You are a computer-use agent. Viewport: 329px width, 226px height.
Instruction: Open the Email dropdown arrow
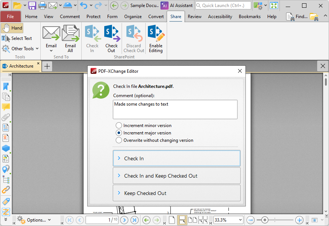point(51,51)
